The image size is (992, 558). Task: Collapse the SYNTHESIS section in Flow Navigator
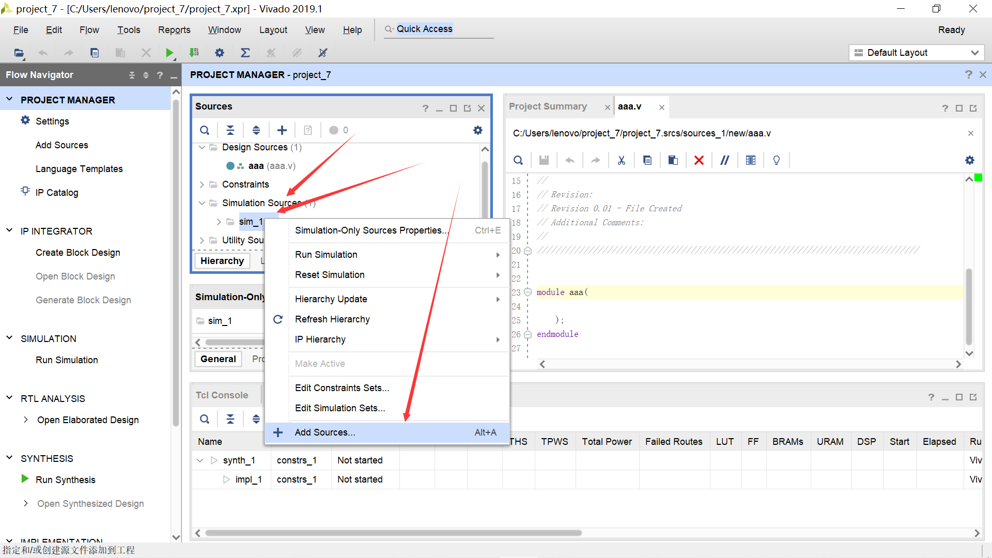(9, 458)
